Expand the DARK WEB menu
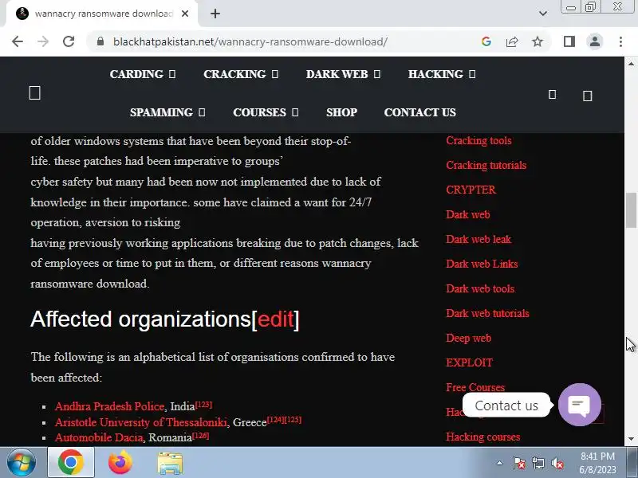The width and height of the screenshot is (638, 478). click(343, 74)
